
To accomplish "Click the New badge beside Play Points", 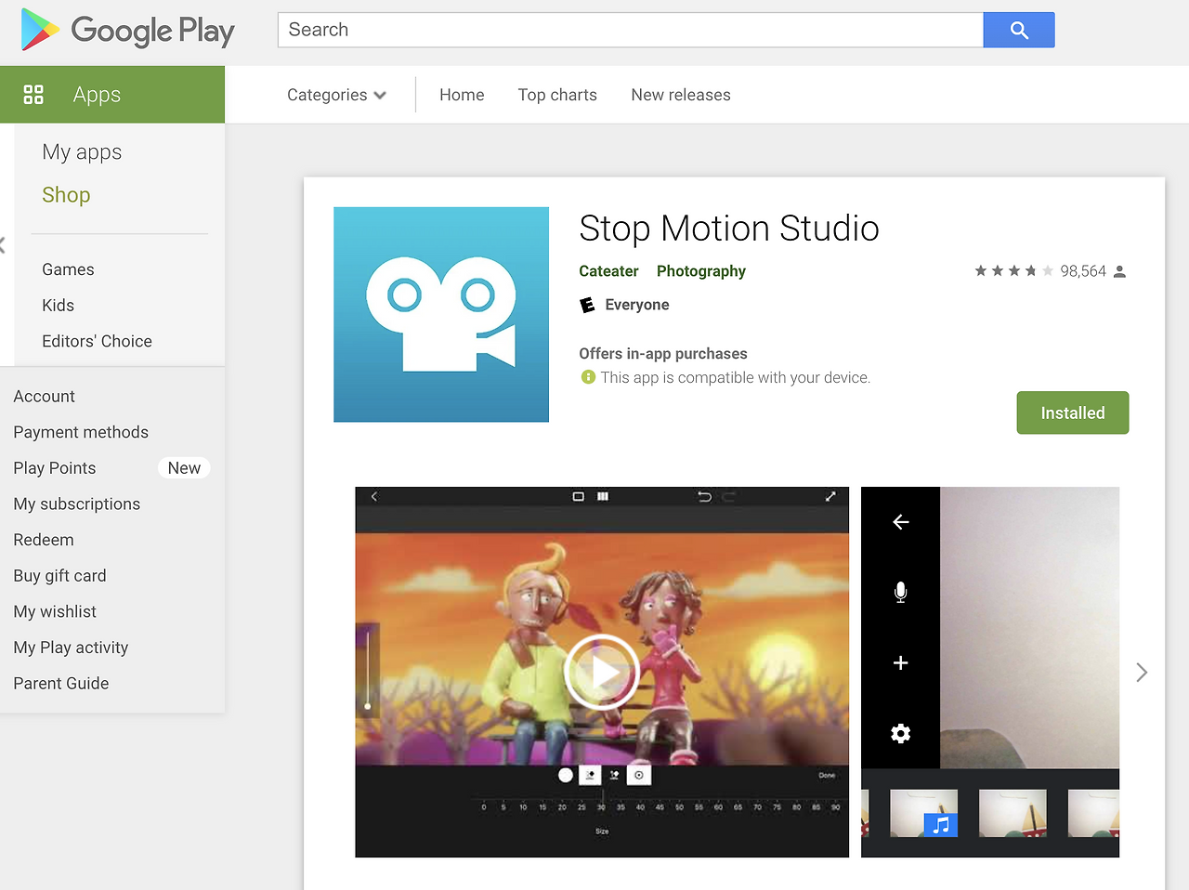I will tap(184, 468).
